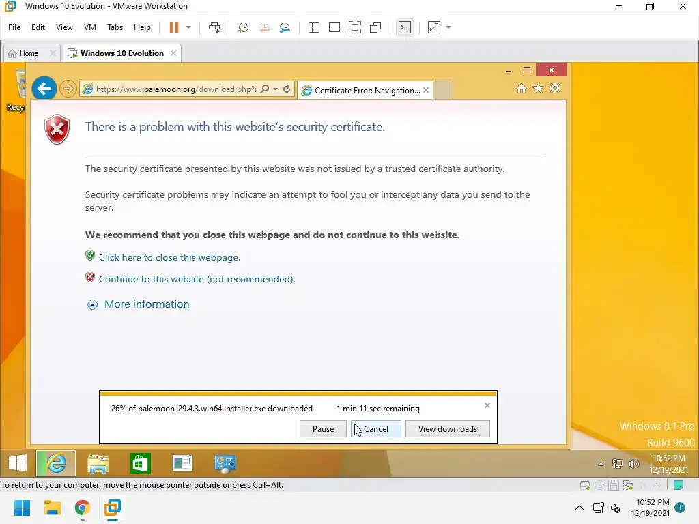Pause the palemoon installer download
This screenshot has height=524, width=699.
323,428
